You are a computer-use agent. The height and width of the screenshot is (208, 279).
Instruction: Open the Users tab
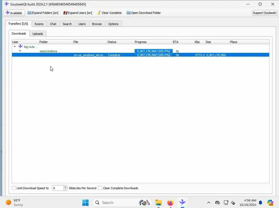(x=82, y=24)
